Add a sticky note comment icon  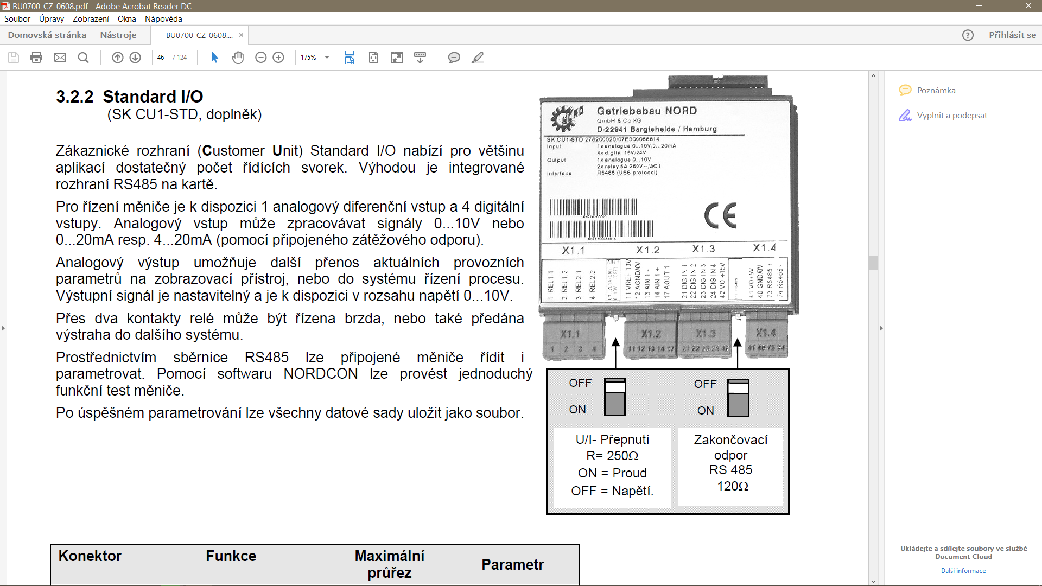(x=454, y=58)
